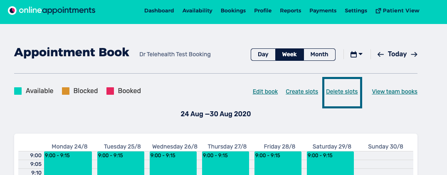The height and width of the screenshot is (175, 447).
Task: Open the Reports page
Action: pos(290,11)
